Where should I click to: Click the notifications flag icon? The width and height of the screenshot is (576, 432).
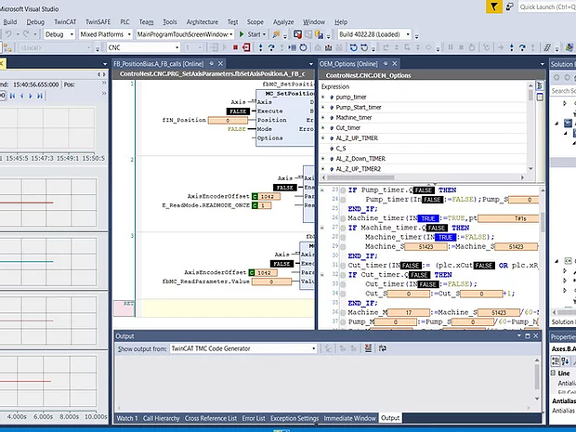pyautogui.click(x=494, y=7)
